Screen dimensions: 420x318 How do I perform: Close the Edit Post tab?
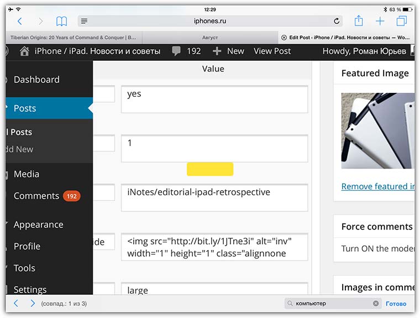284,38
